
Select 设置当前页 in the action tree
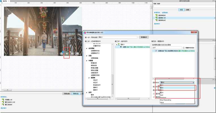pyautogui.click(x=94, y=73)
